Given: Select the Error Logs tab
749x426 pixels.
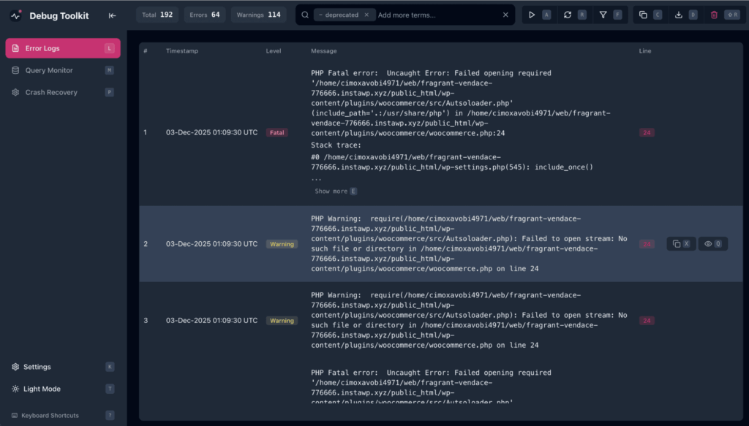Looking at the screenshot, I should click(45, 48).
